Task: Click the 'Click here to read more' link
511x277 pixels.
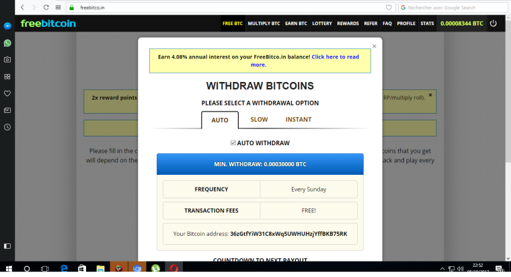Action: coord(334,57)
